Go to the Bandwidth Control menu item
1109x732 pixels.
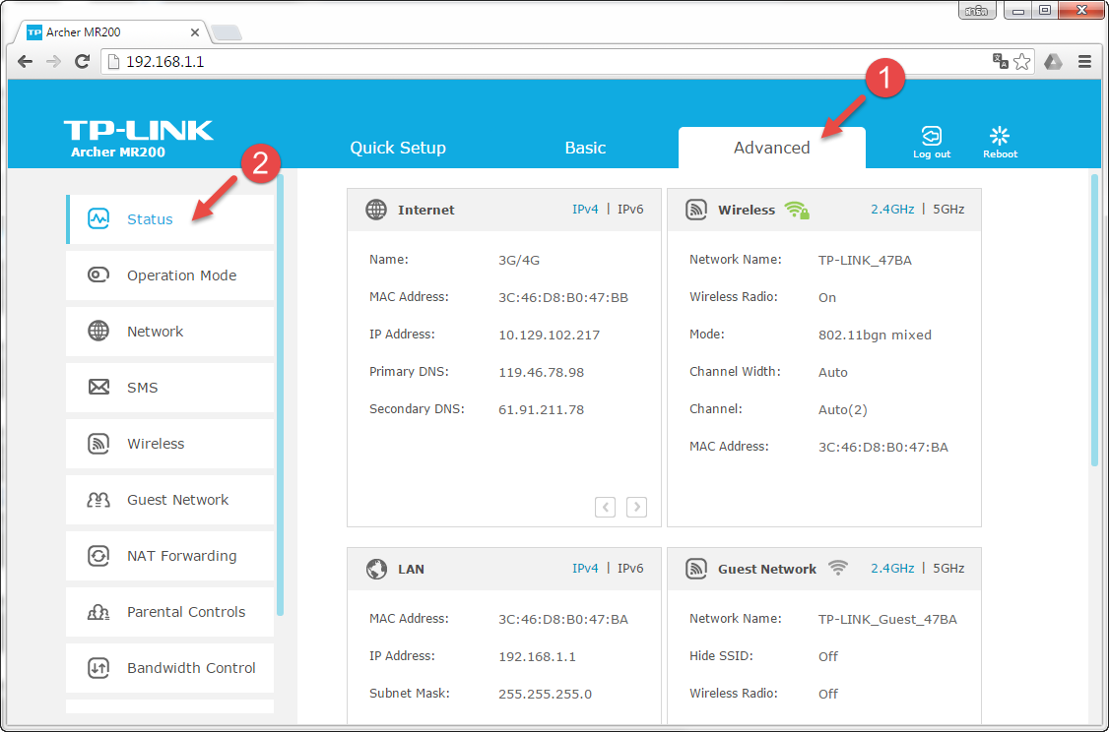(169, 668)
